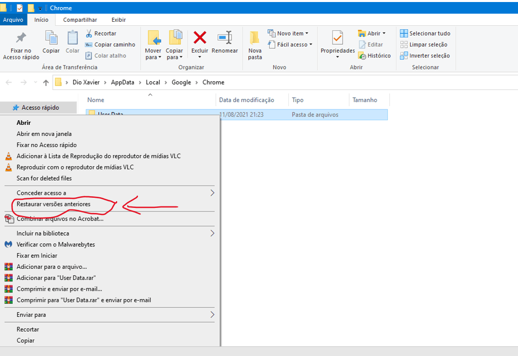Expand Conceder acesso a submenu
This screenshot has width=518, height=356.
pos(212,193)
